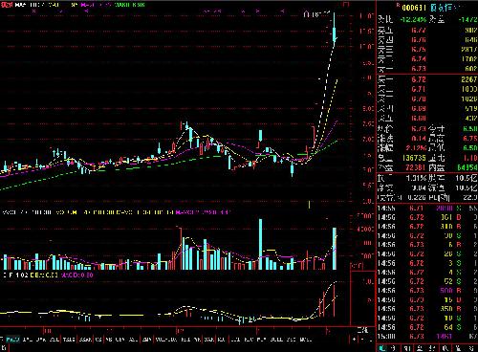The height and width of the screenshot is (352, 478).
Task: Click the red label at chart's top-left corner
Action: 7,5
